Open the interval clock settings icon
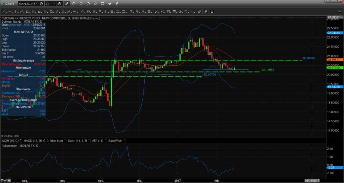 (x=59, y=4)
